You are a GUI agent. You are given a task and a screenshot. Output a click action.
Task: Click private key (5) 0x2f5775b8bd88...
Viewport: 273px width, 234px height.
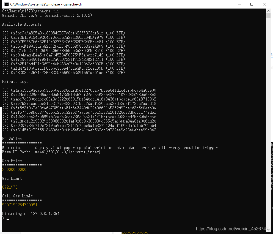coord(84,112)
